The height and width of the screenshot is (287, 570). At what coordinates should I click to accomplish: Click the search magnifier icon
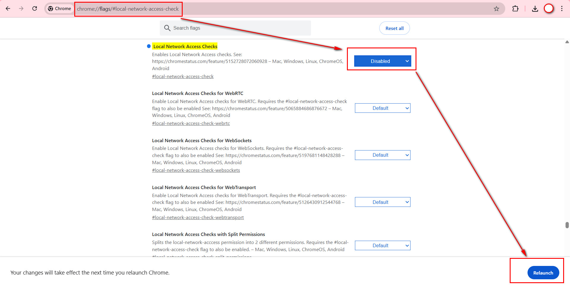tap(167, 28)
